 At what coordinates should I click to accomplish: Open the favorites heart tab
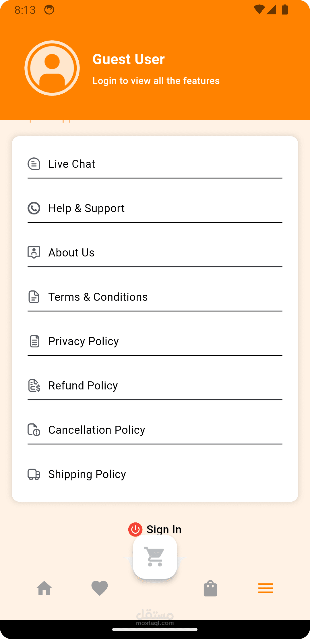point(100,588)
